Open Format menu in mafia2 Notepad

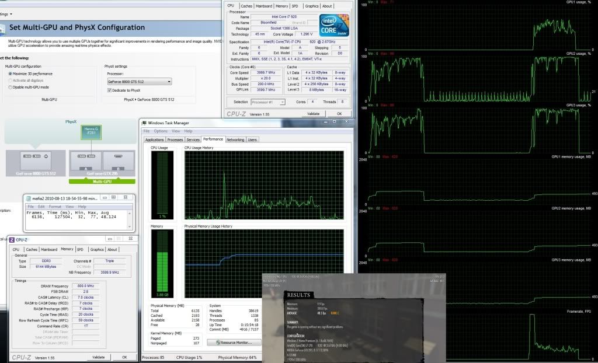55,207
